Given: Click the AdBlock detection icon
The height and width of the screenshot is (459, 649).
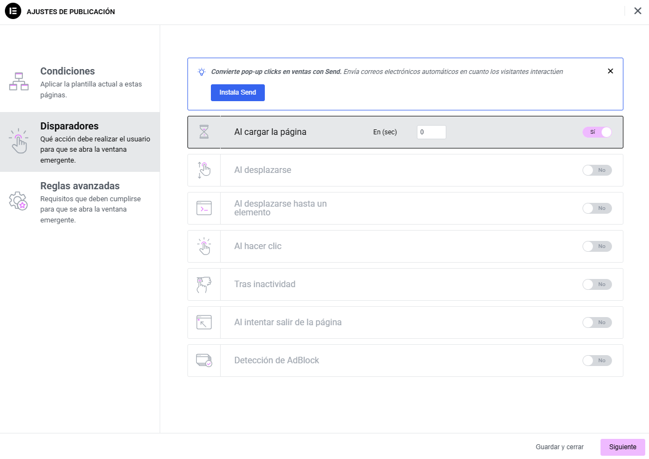Looking at the screenshot, I should [x=204, y=361].
